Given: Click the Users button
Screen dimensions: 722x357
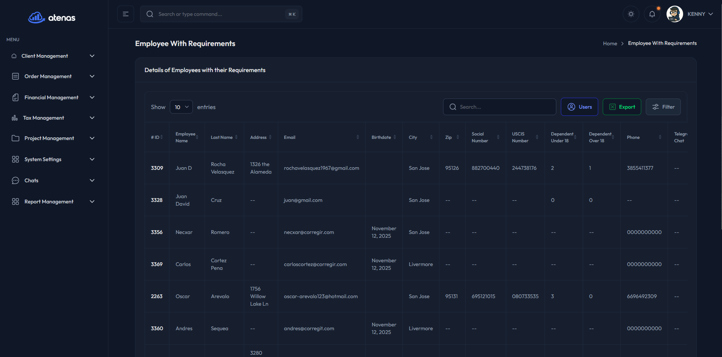Looking at the screenshot, I should (579, 107).
